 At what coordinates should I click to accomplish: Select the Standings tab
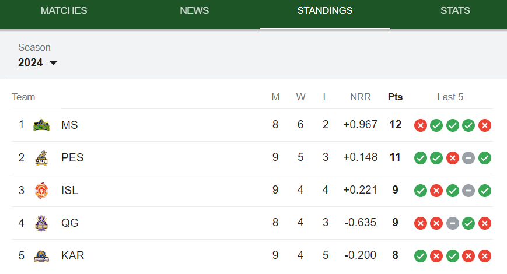(325, 10)
